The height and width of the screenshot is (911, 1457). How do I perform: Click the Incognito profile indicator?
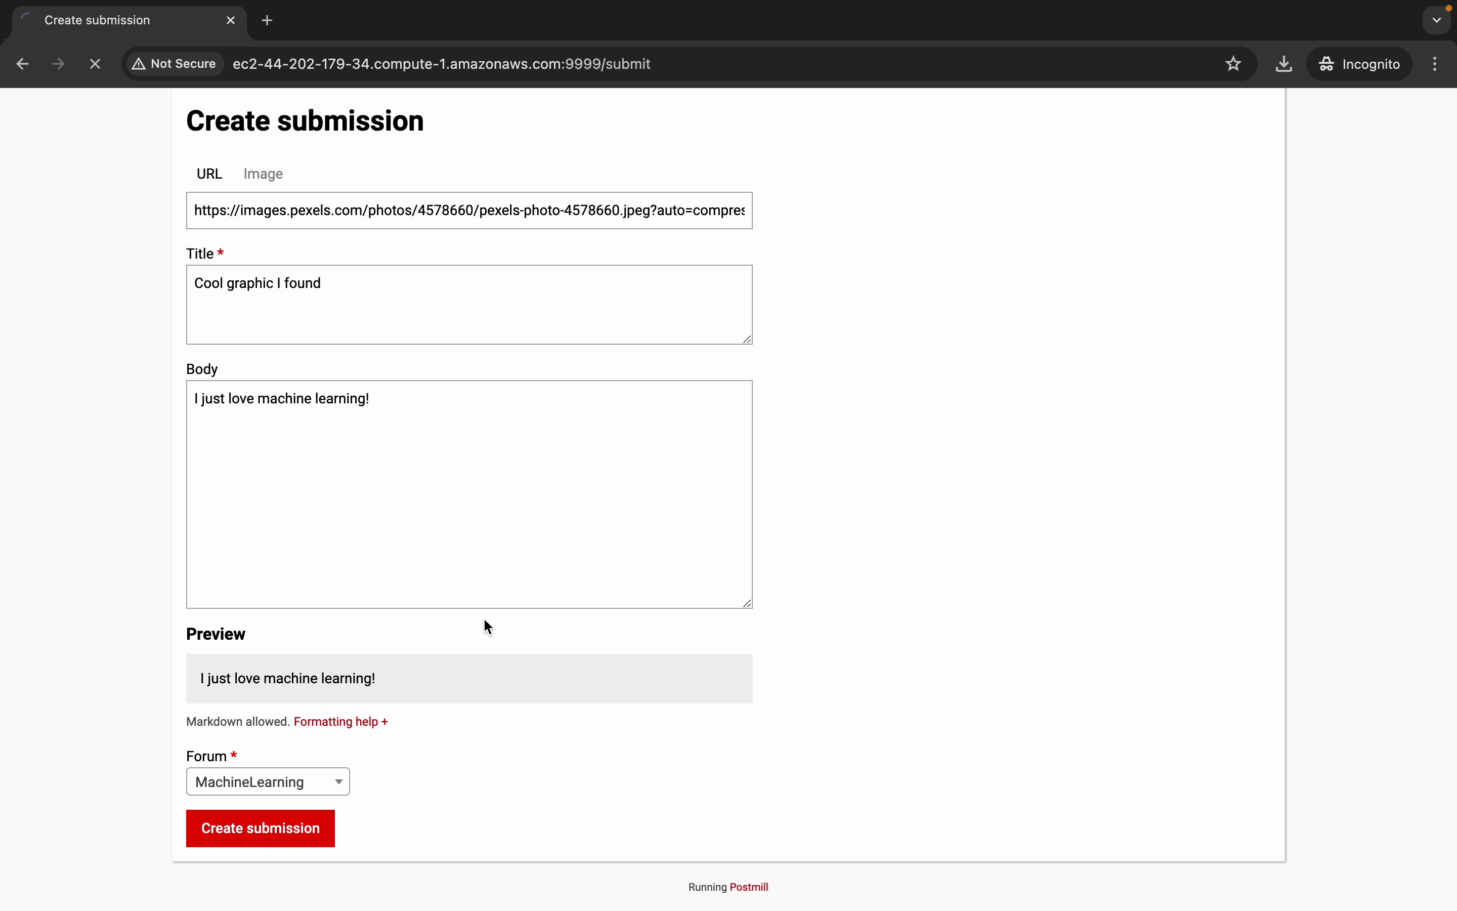tap(1359, 64)
